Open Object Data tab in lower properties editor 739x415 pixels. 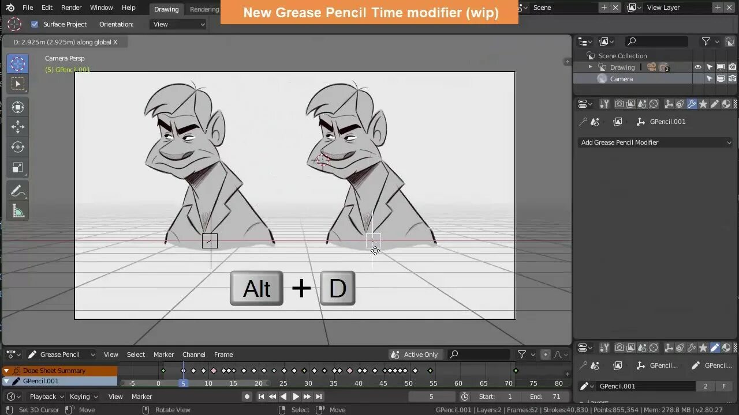coord(715,348)
